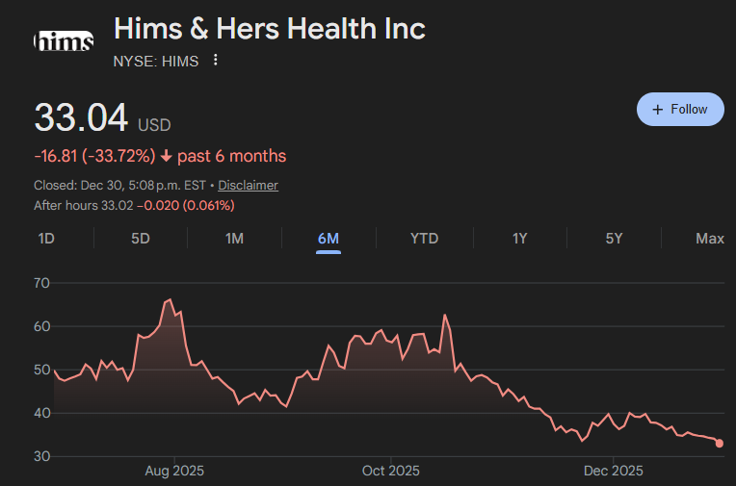Screen dimensions: 736x486
Task: Click the -16.81 (-33.72%) change text
Action: tap(94, 156)
